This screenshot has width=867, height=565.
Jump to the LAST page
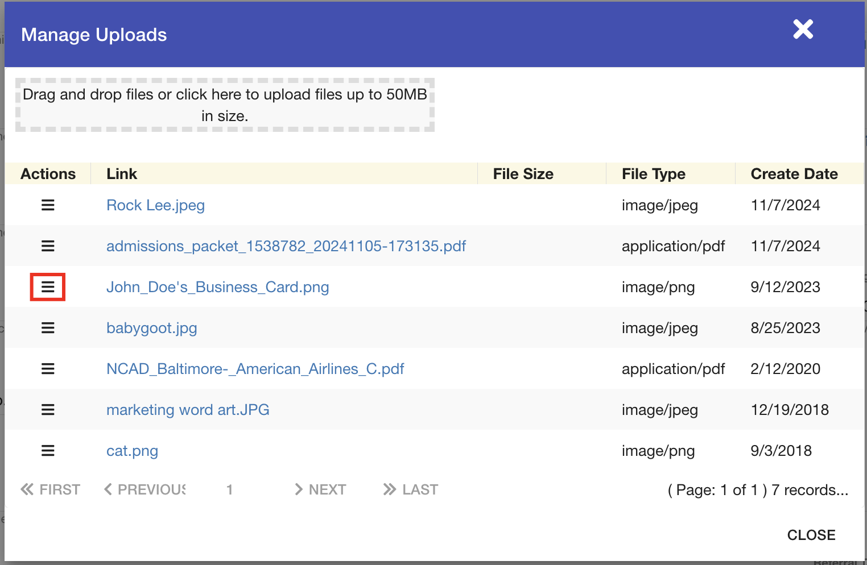(411, 489)
